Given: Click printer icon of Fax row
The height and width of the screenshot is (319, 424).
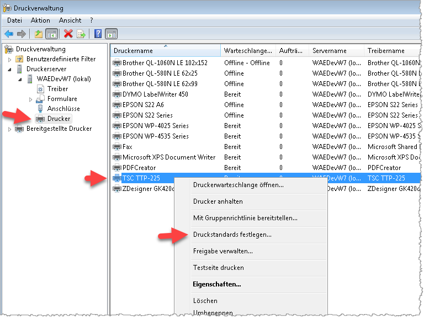Looking at the screenshot, I should (x=117, y=147).
